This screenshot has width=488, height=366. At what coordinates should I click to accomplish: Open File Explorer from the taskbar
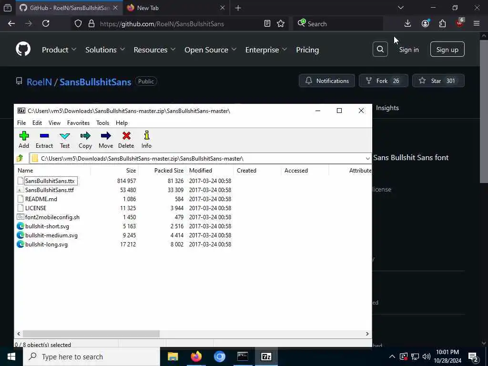[x=173, y=356]
